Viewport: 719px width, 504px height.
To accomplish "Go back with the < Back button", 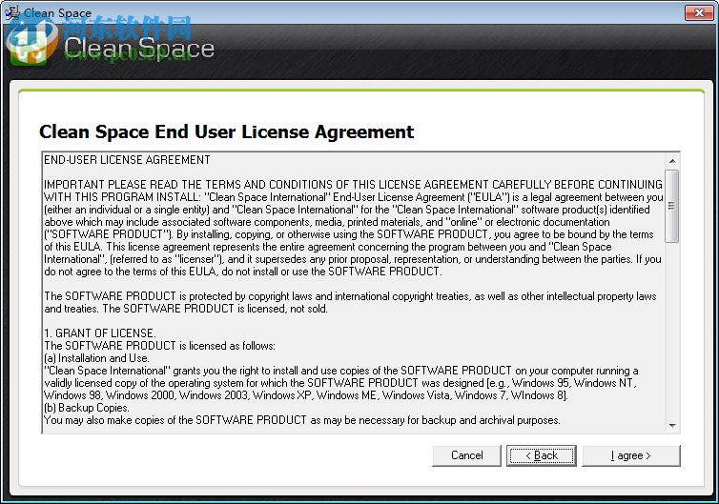I will tap(541, 455).
